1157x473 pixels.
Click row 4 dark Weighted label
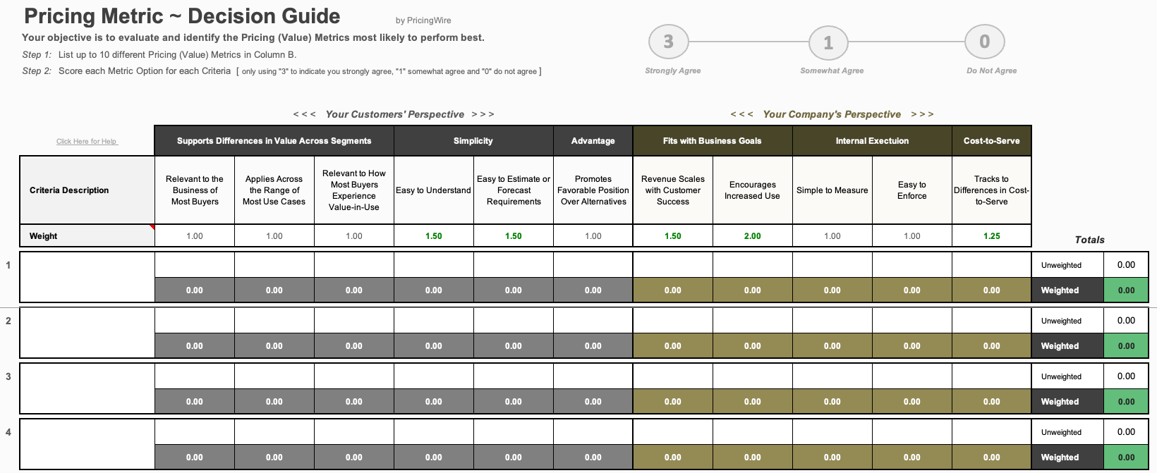tap(1067, 457)
